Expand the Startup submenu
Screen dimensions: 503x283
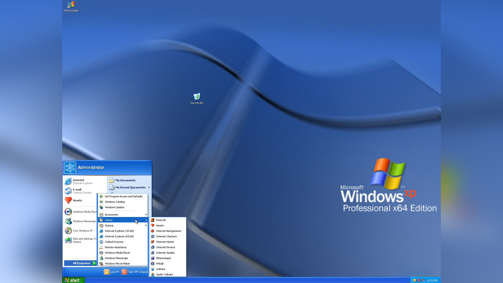[x=109, y=225]
